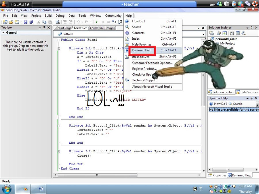
Task: Click the Uncomment selected lines icon
Action: click(71, 22)
